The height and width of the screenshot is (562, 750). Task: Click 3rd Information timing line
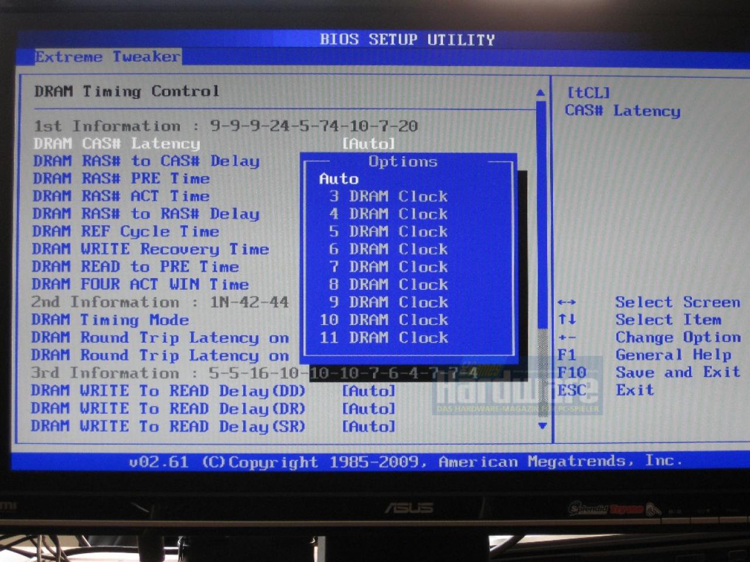coord(254,373)
